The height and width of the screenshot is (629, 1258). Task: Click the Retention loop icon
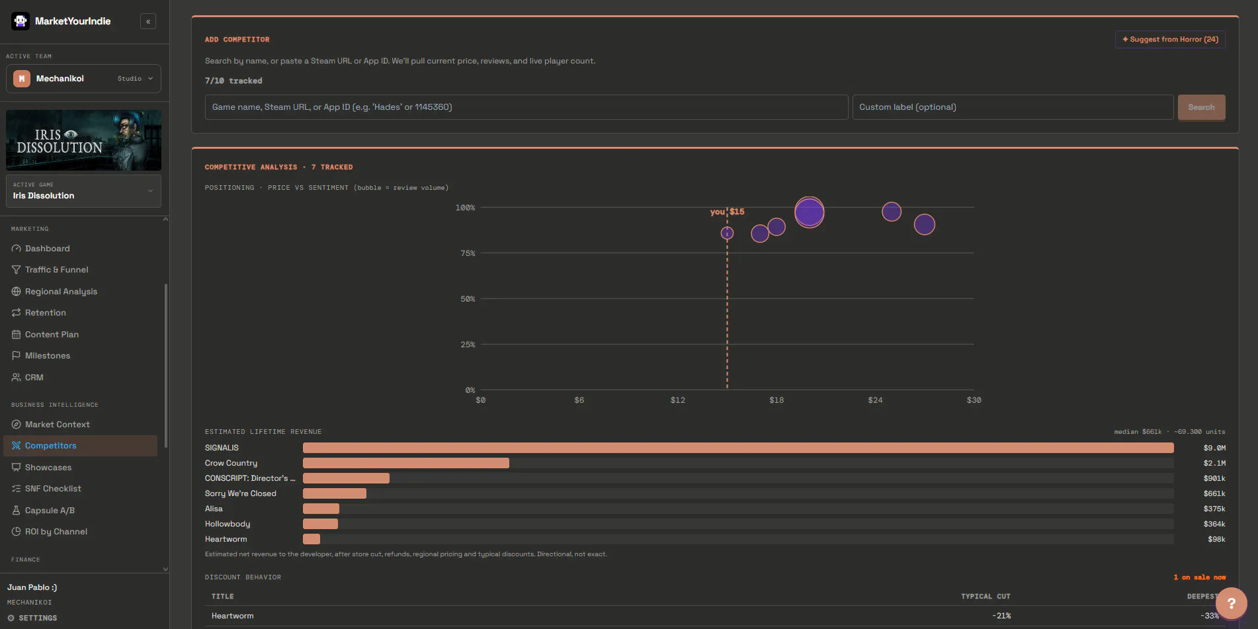[17, 313]
